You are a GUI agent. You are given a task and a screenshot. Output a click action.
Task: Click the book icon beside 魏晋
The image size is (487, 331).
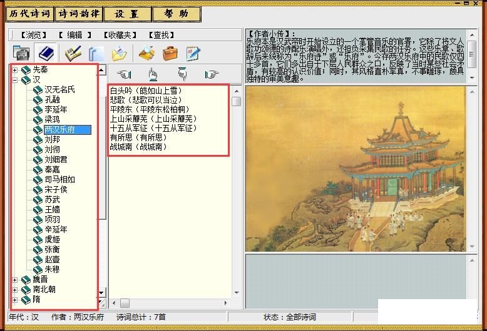click(x=26, y=280)
